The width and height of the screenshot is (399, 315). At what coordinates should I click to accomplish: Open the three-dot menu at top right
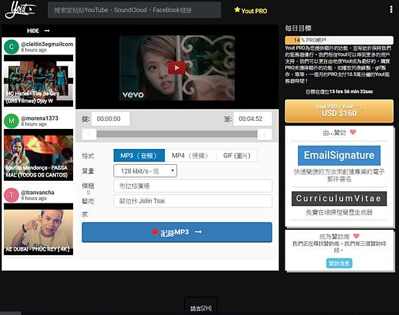[x=391, y=9]
